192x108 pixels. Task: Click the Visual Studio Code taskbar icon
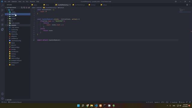96,106
